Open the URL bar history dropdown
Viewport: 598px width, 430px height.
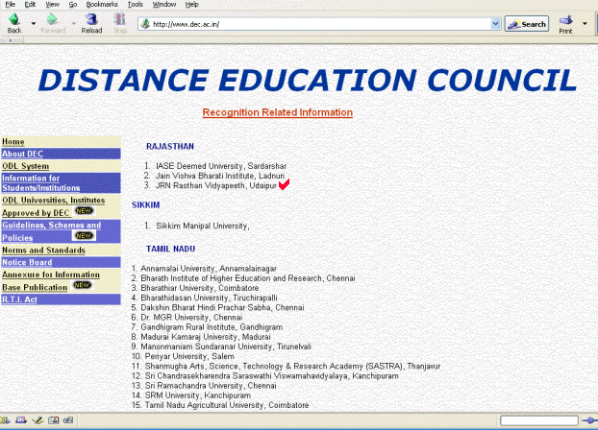(495, 24)
